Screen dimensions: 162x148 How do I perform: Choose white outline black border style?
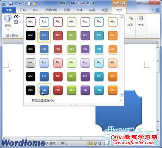pyautogui.click(x=30, y=22)
